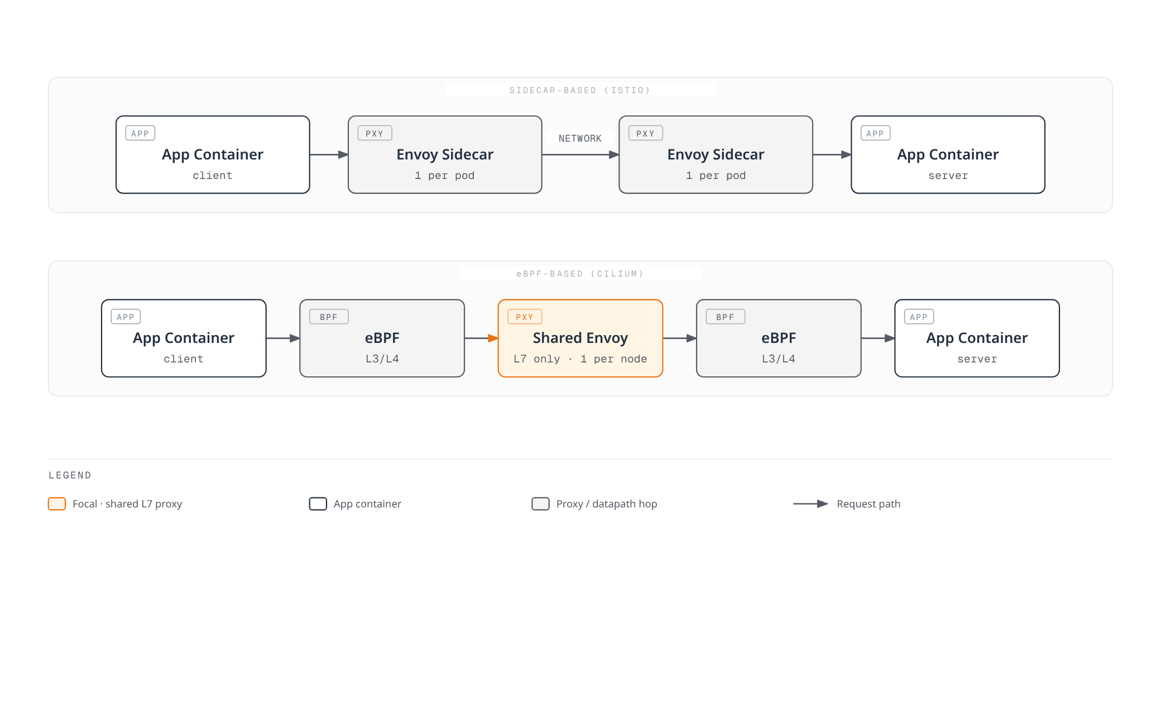Click the SIDECAR-BASED (ISTIO) group title

point(580,90)
